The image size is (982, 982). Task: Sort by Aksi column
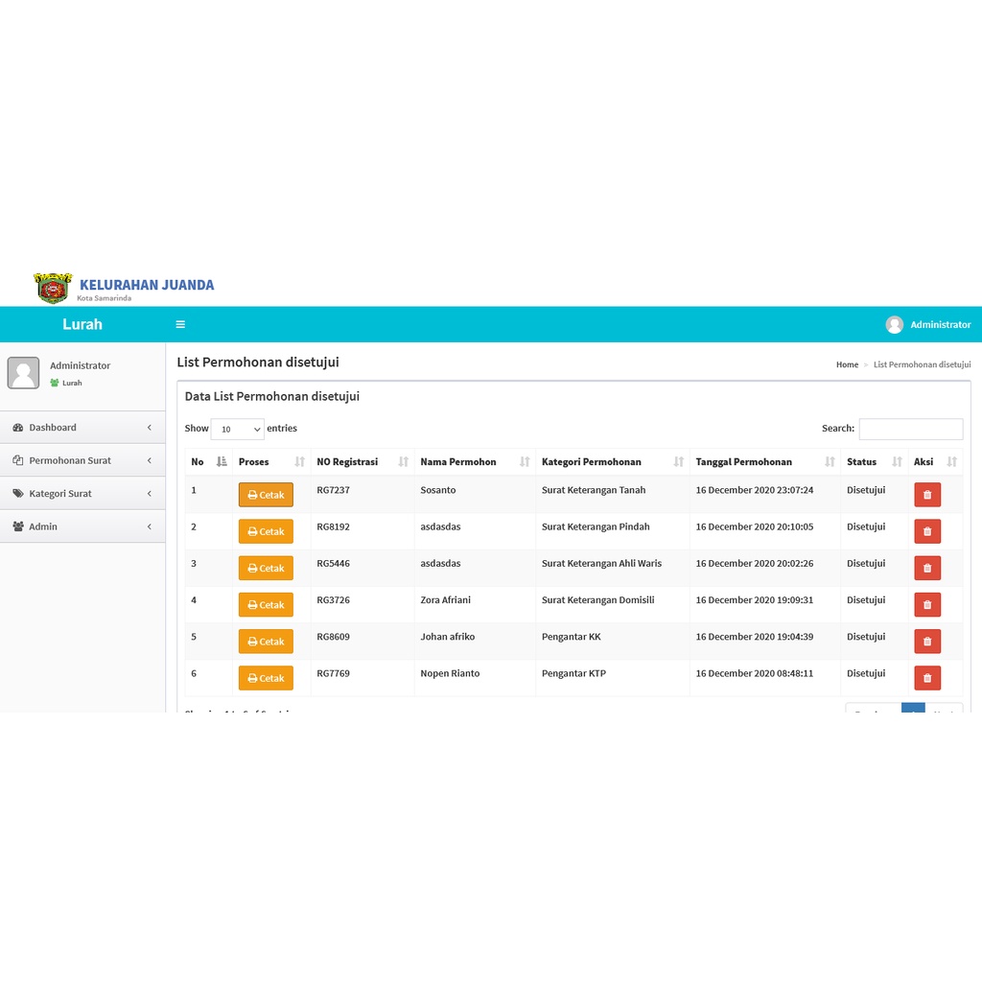(935, 461)
